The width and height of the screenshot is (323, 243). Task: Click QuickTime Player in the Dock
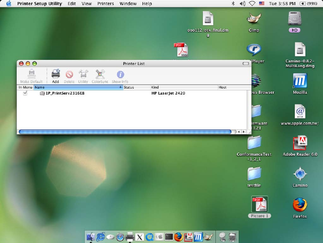tap(150, 237)
